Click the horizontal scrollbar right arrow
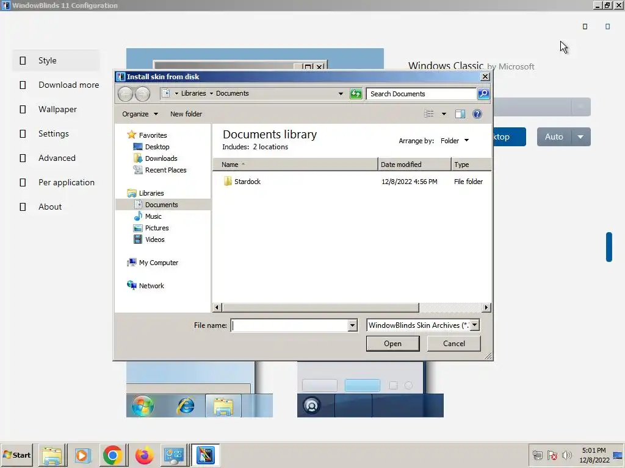 click(486, 307)
